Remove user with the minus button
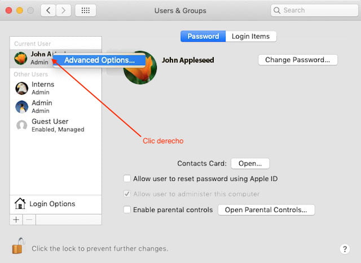The image size is (361, 263). coord(28,219)
